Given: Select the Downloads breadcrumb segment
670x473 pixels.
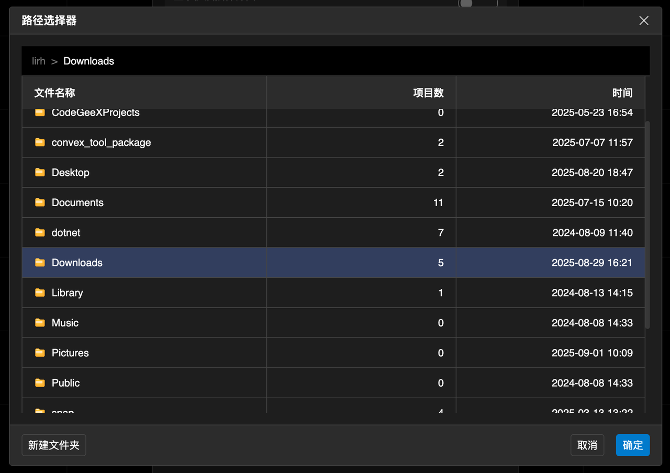Looking at the screenshot, I should [88, 61].
